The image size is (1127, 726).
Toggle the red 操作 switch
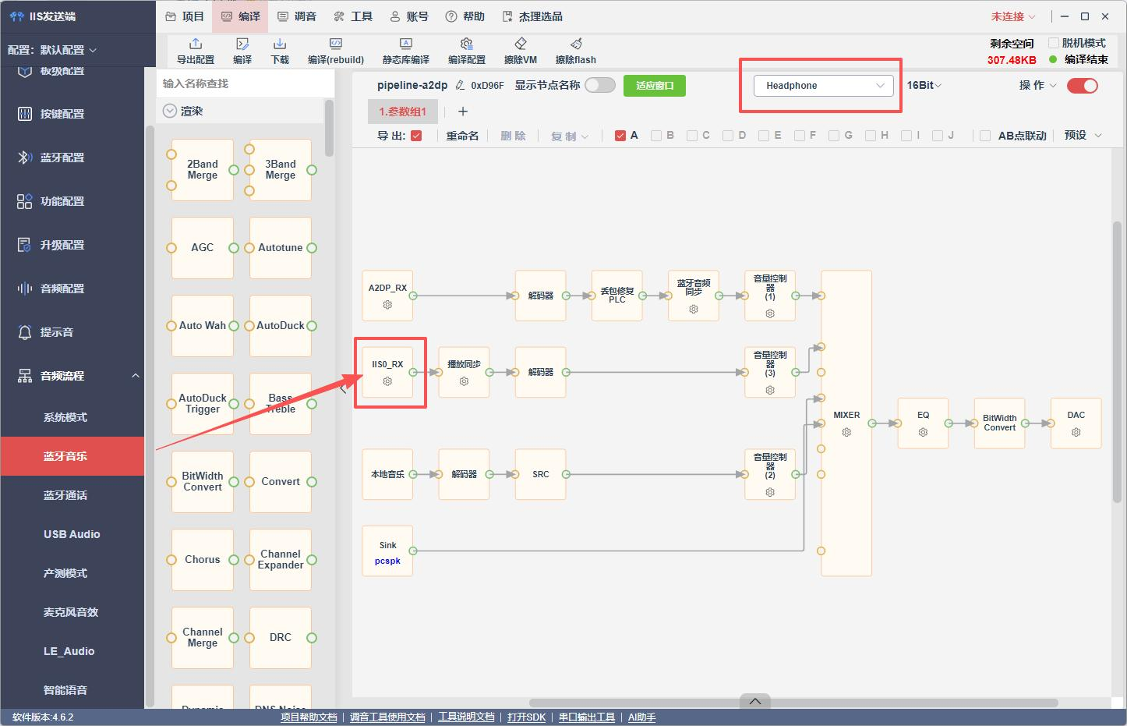pyautogui.click(x=1082, y=85)
